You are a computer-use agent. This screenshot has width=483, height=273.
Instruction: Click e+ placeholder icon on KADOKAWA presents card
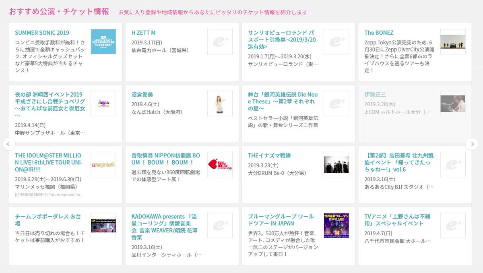(220, 225)
